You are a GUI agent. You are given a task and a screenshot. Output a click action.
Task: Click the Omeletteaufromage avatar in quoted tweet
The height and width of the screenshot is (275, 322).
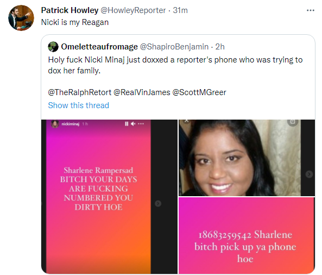[x=53, y=47]
